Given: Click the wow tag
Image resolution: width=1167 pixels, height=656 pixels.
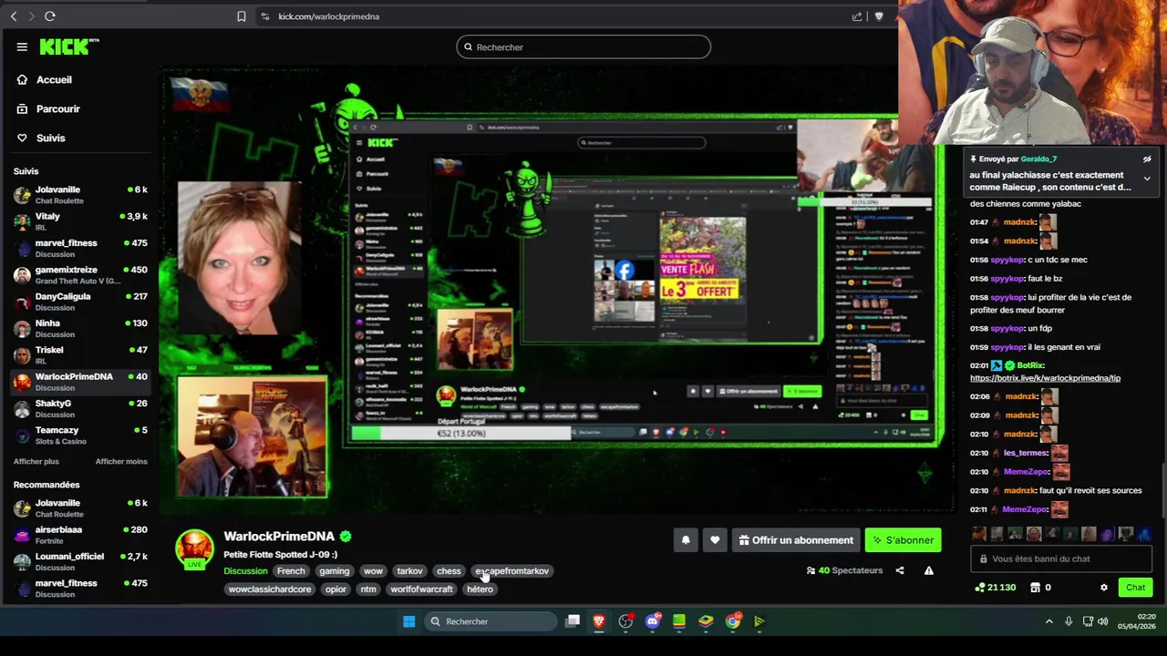Looking at the screenshot, I should pos(373,571).
